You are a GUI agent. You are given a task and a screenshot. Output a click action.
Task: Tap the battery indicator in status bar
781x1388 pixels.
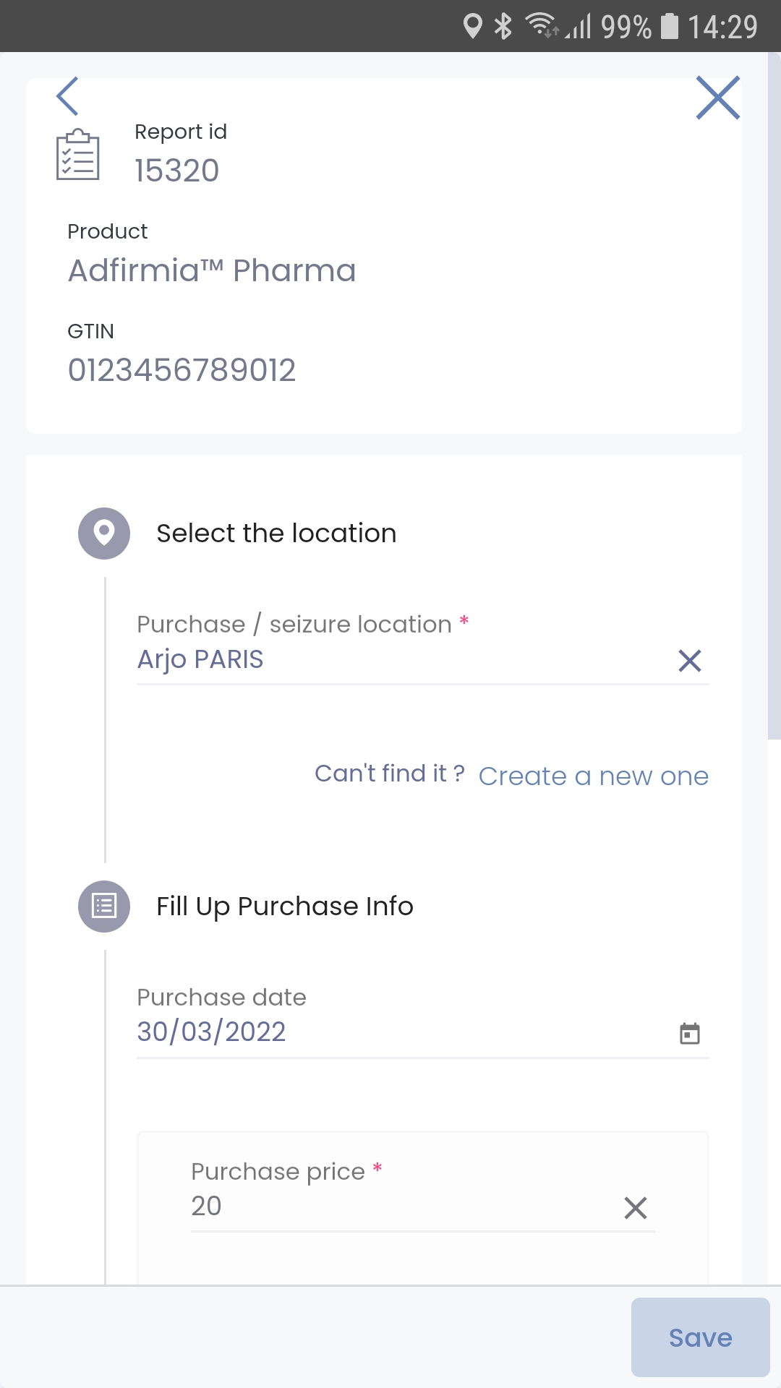[670, 27]
